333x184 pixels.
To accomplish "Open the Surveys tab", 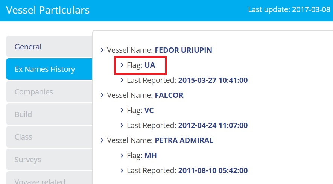I will click(x=49, y=160).
